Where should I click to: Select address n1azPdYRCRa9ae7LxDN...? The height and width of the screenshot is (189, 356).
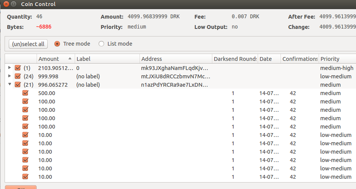point(174,85)
